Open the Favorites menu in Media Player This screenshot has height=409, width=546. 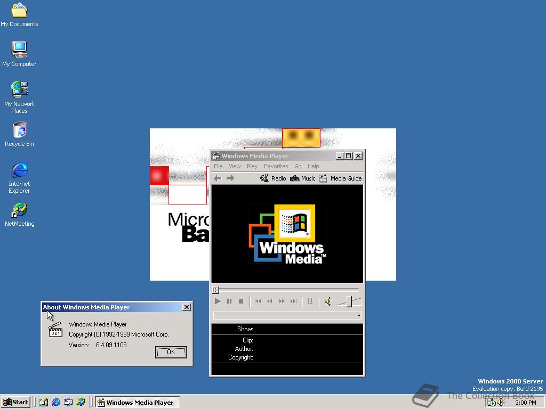click(276, 166)
